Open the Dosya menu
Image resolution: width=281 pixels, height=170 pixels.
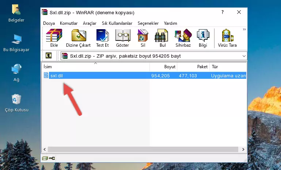(49, 23)
